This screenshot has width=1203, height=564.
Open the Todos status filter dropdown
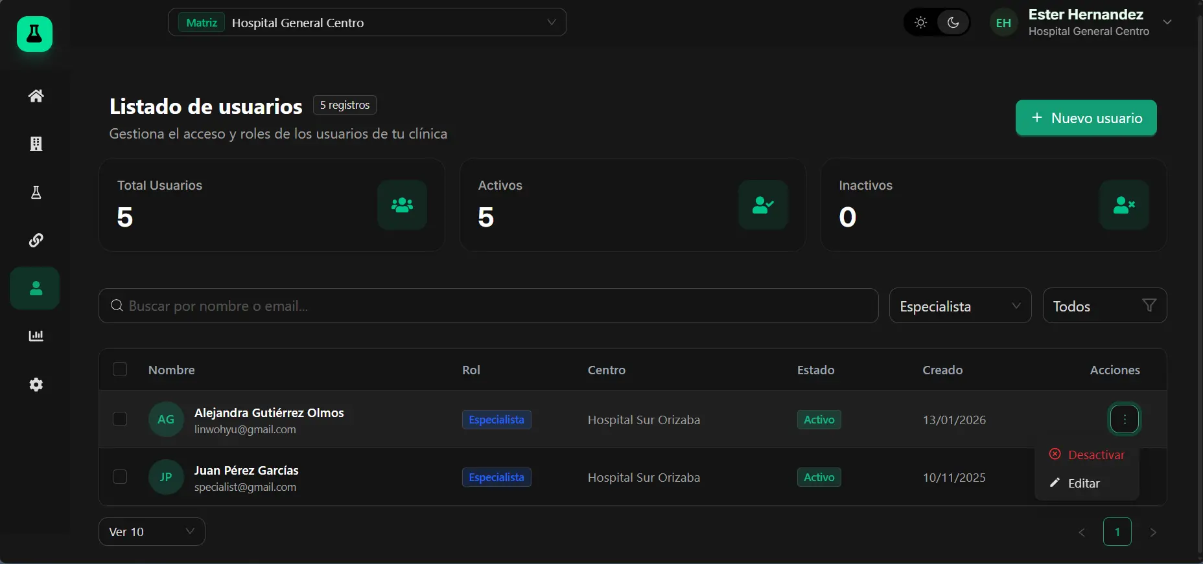coord(1104,306)
